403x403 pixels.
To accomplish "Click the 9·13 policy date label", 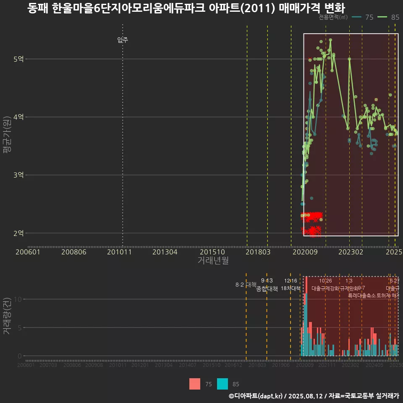I will (x=267, y=281).
